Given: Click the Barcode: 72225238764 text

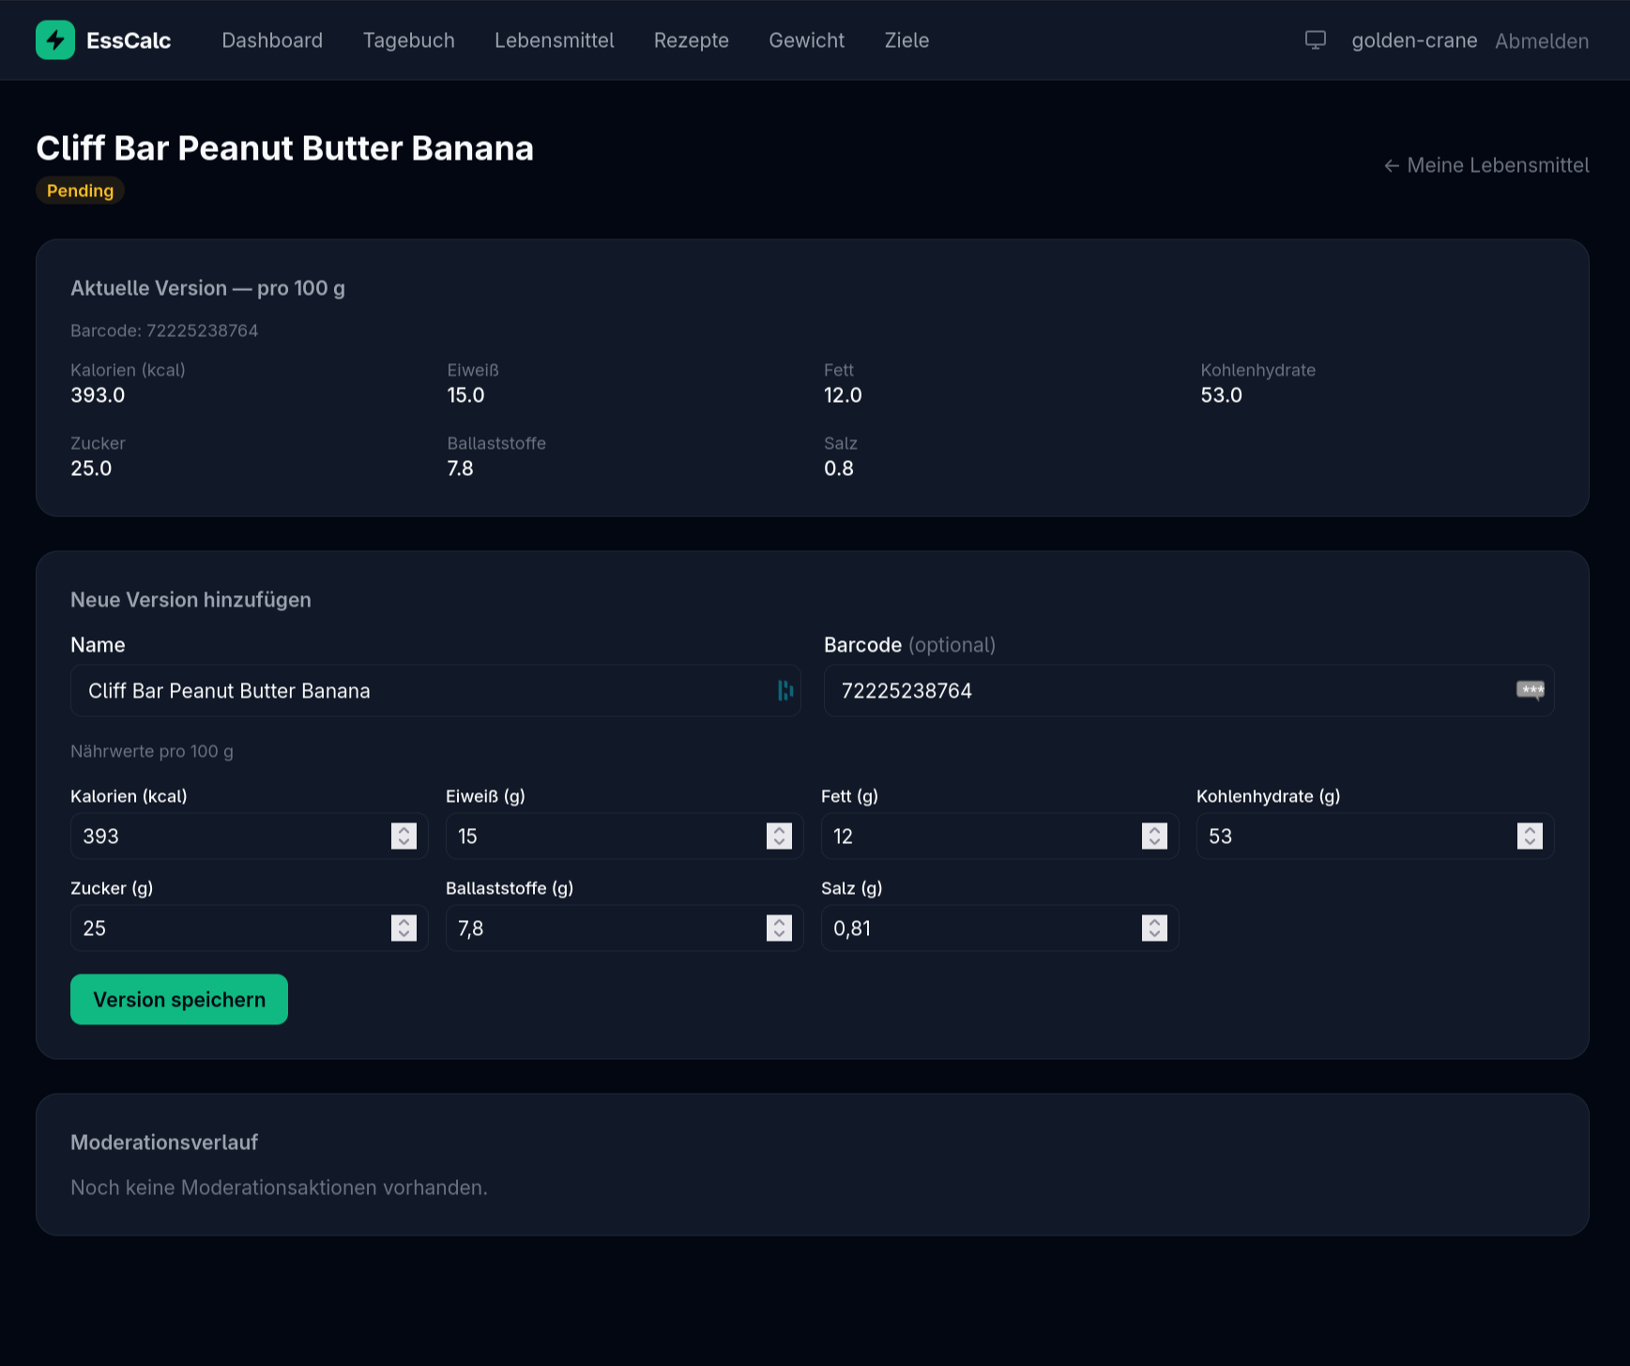Looking at the screenshot, I should [164, 330].
